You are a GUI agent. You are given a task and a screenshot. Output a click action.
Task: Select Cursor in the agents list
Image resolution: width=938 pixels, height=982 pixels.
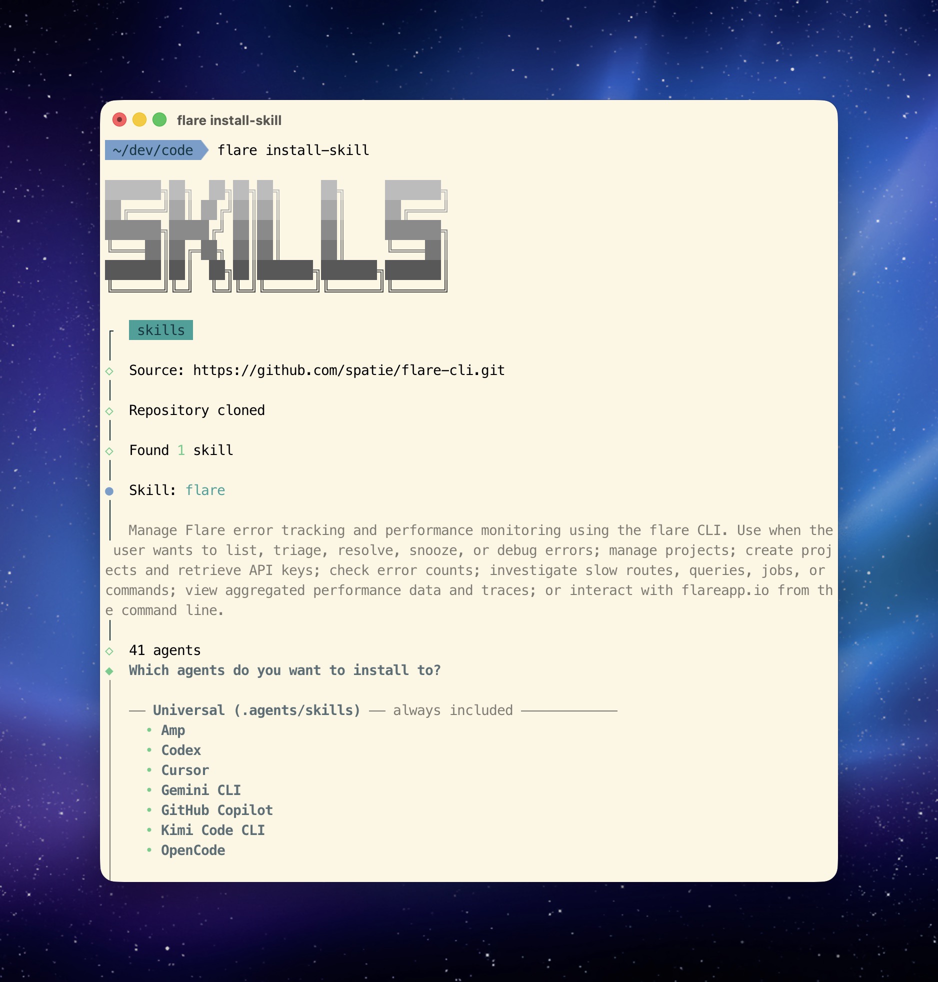[x=185, y=770]
